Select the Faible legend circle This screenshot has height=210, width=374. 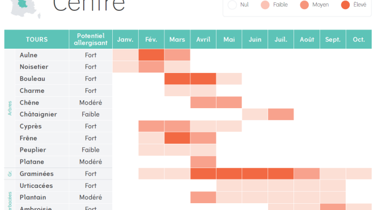[265, 5]
